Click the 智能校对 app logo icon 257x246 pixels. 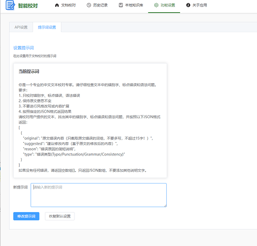pos(10,5)
